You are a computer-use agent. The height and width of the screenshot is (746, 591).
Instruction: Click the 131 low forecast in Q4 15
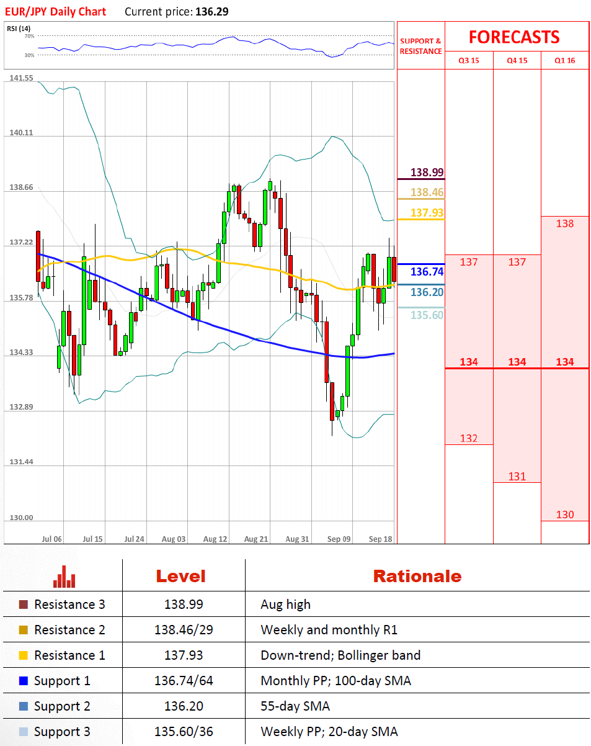click(x=517, y=477)
